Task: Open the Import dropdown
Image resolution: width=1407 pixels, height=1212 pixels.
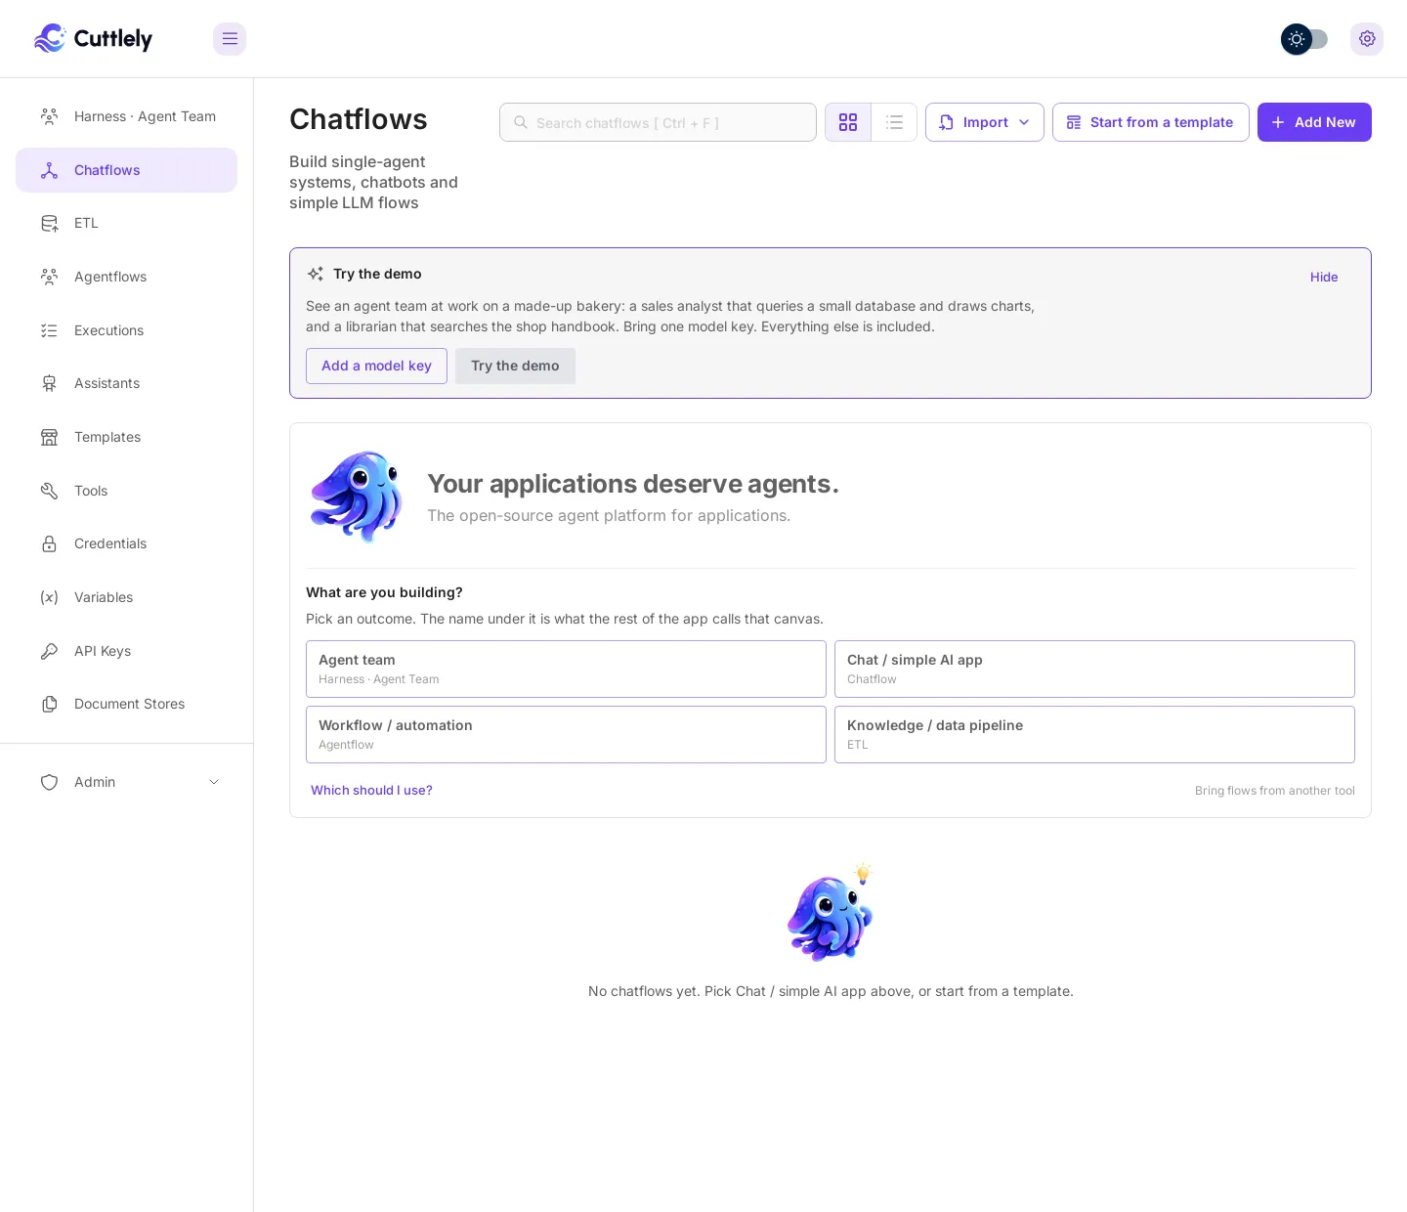Action: (x=985, y=122)
